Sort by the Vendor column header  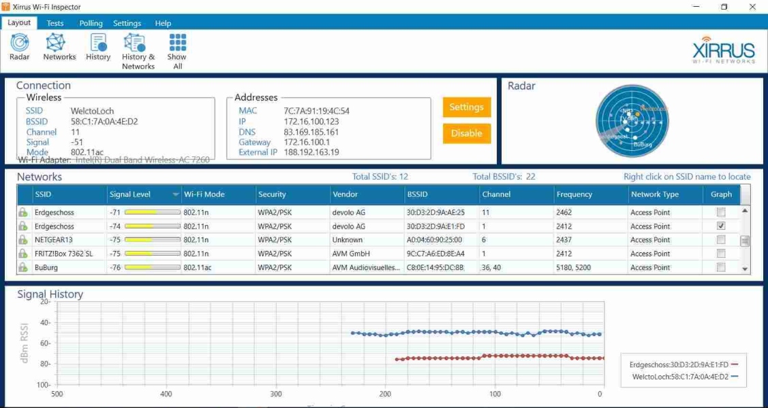point(367,194)
